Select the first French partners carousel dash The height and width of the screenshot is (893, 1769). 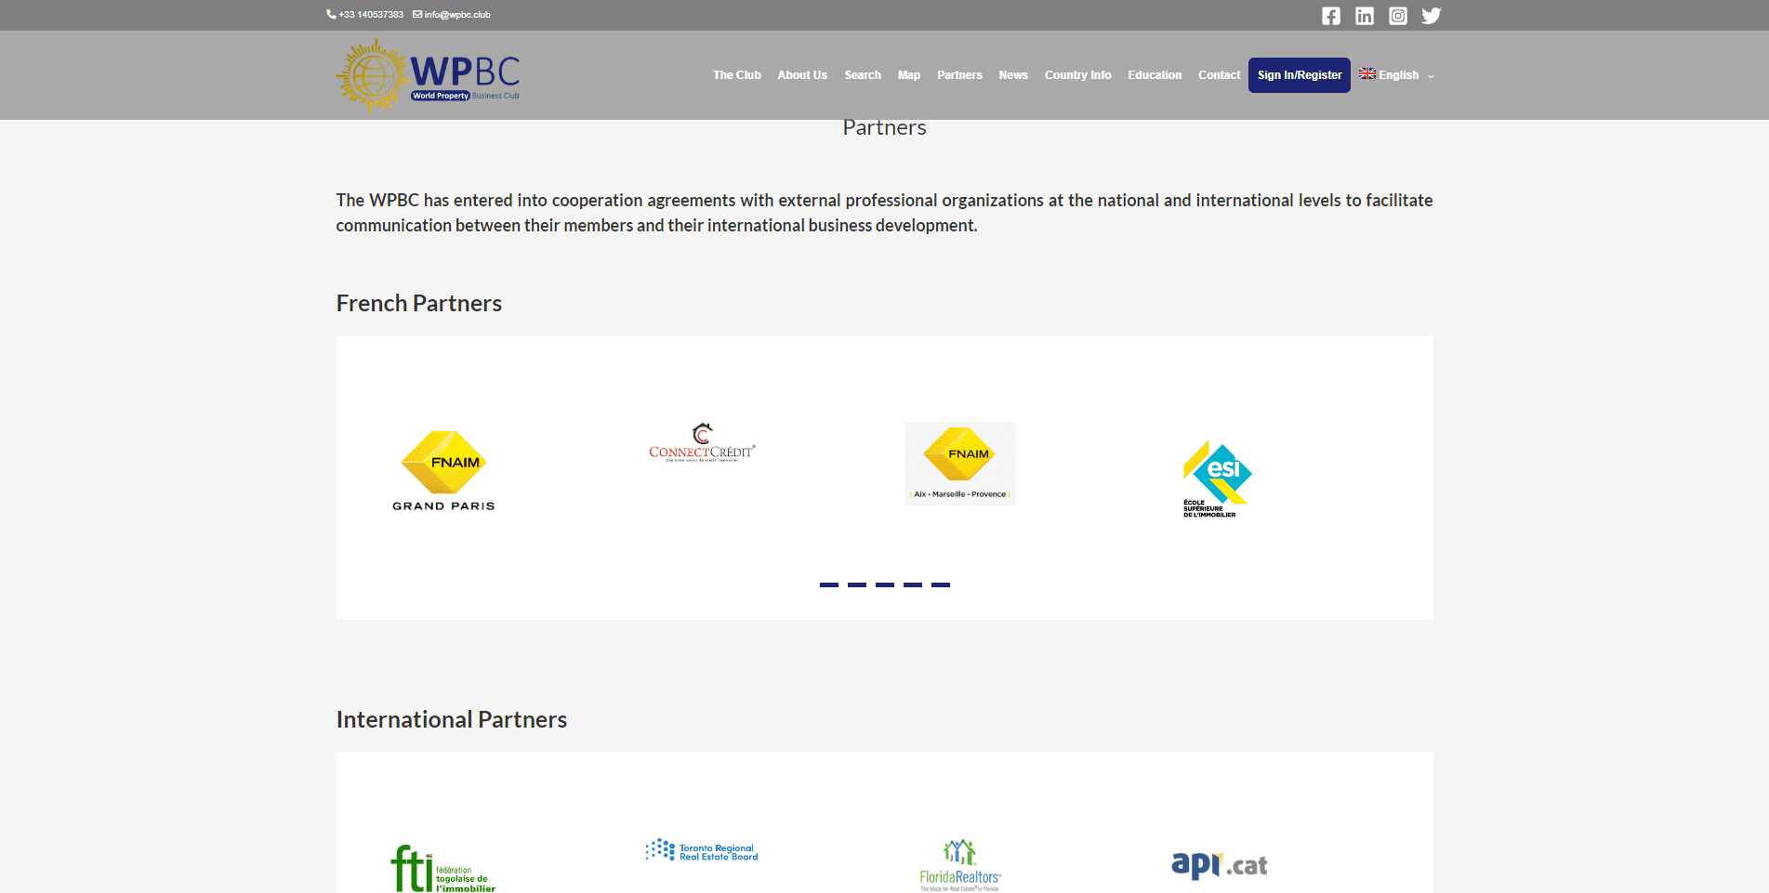(829, 584)
